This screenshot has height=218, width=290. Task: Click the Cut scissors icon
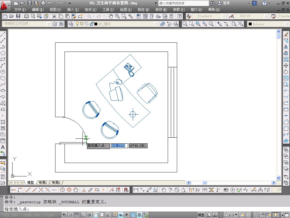[x=55, y=16]
